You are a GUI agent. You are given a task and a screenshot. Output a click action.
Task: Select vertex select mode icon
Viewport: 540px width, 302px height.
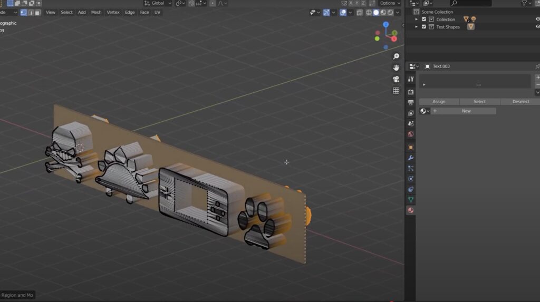pos(23,13)
